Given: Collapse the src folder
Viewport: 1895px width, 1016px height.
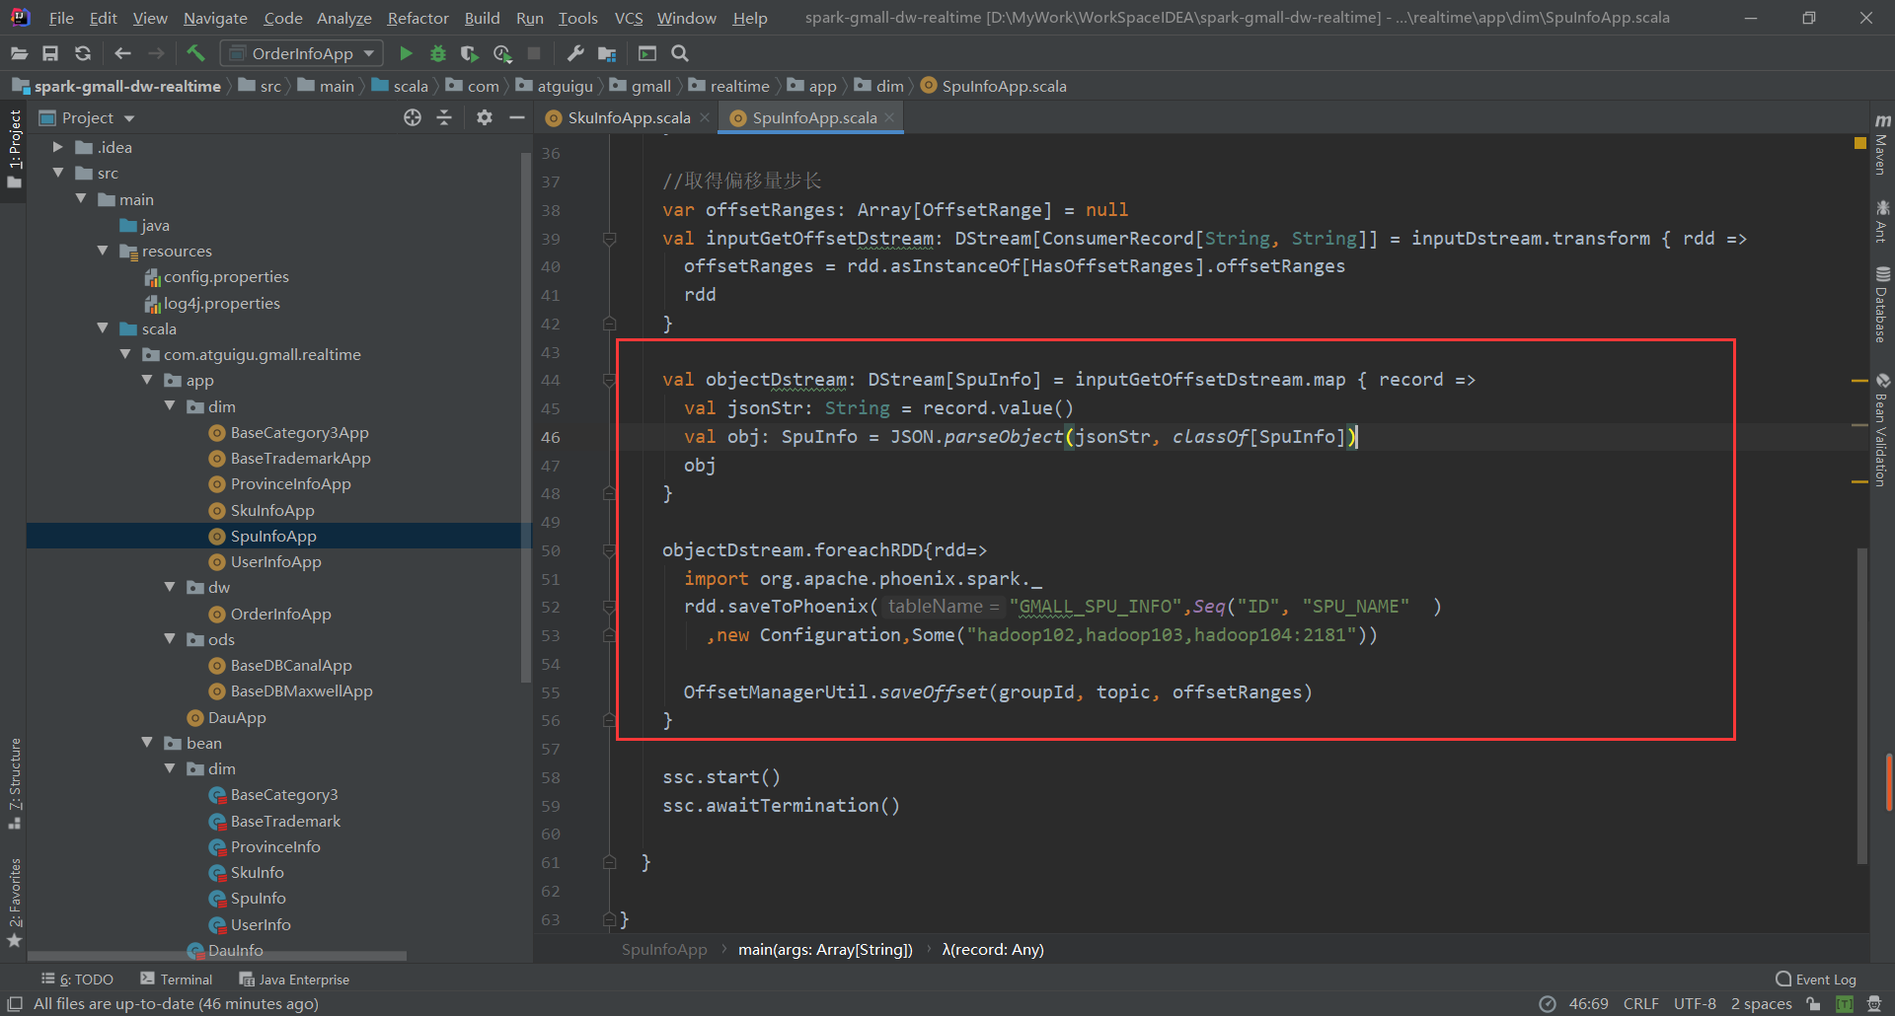Looking at the screenshot, I should click(x=58, y=173).
